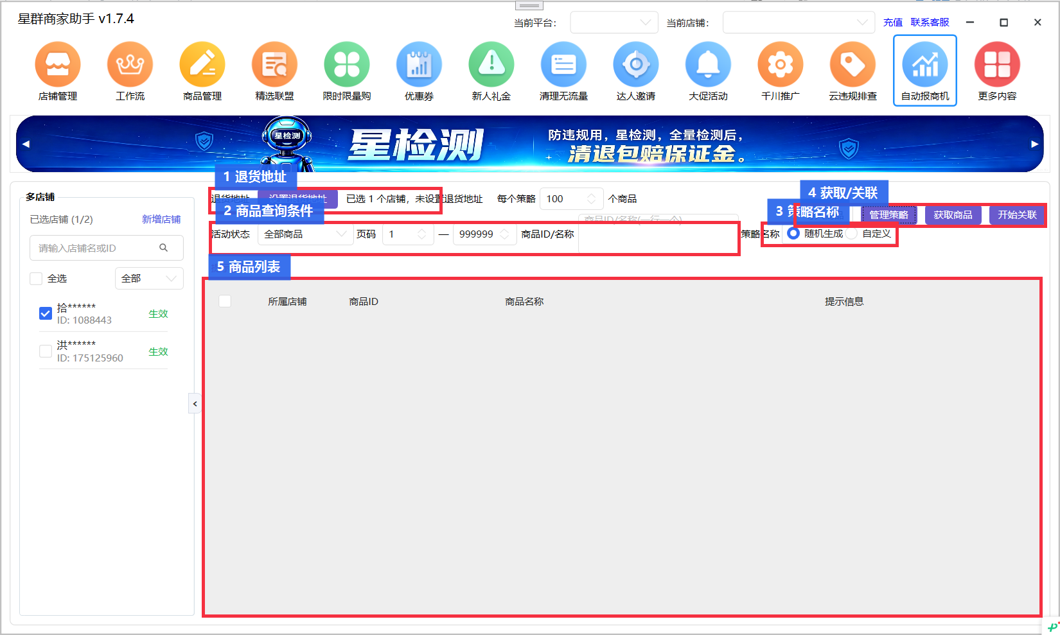Open 商品管理 product management icon
Viewport: 1060px width, 635px height.
202,65
